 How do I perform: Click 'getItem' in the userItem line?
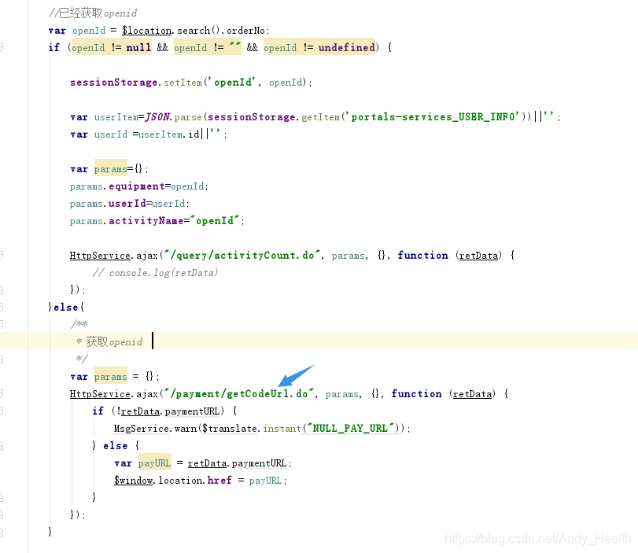pyautogui.click(x=320, y=117)
